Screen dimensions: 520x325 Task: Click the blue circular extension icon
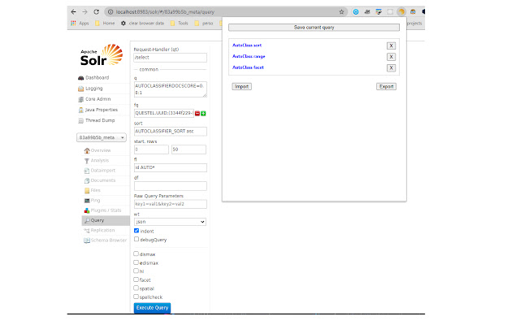point(356,12)
